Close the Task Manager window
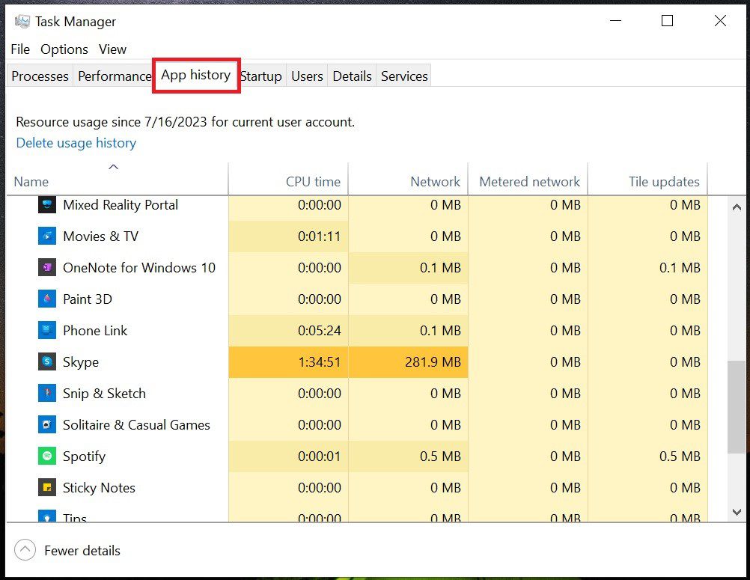The image size is (750, 580). [x=720, y=20]
